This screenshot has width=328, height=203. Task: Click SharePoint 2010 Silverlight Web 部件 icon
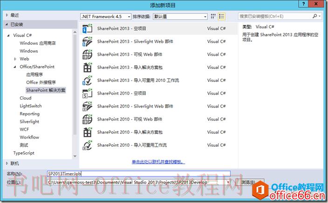tap(88, 106)
